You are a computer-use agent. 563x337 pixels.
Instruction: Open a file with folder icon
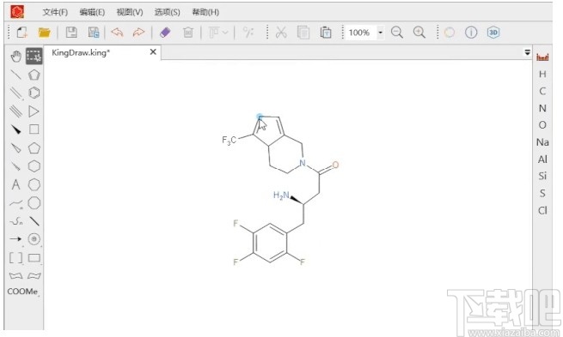pos(44,33)
